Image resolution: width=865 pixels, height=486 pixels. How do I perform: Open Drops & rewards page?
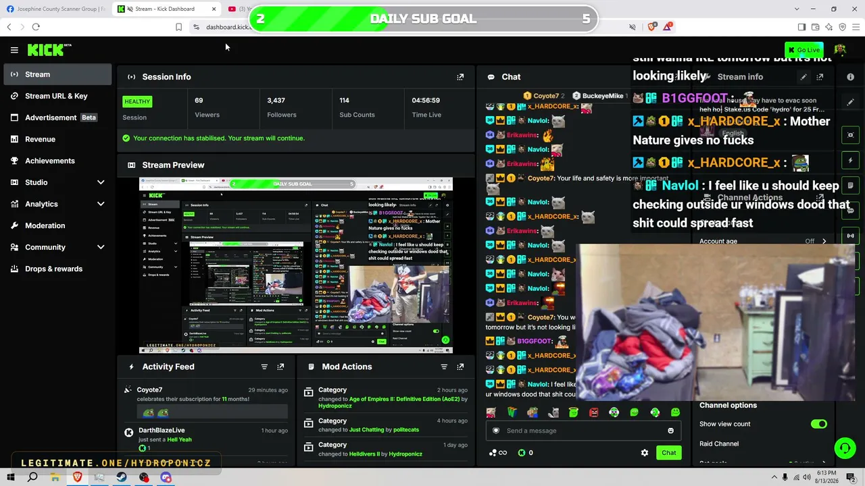[57, 269]
